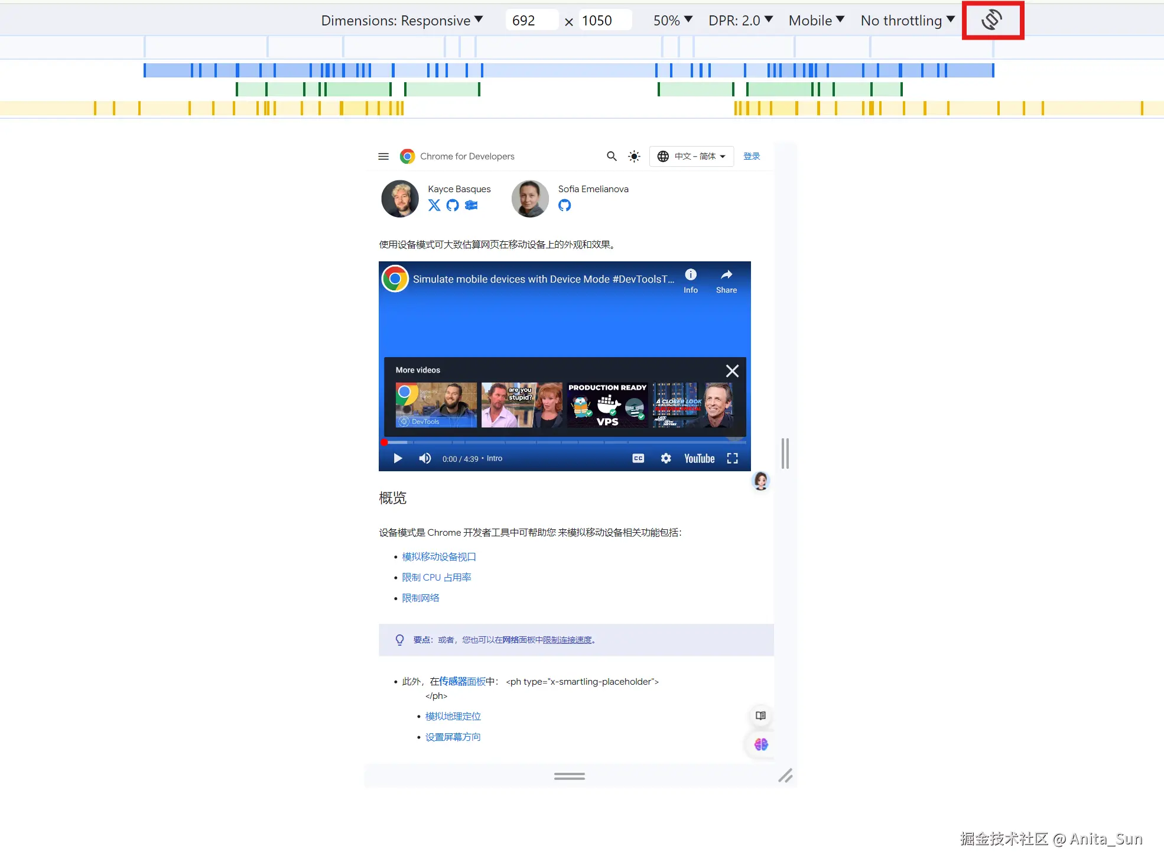Open the No throttling dropdown
The height and width of the screenshot is (868, 1164).
(907, 21)
